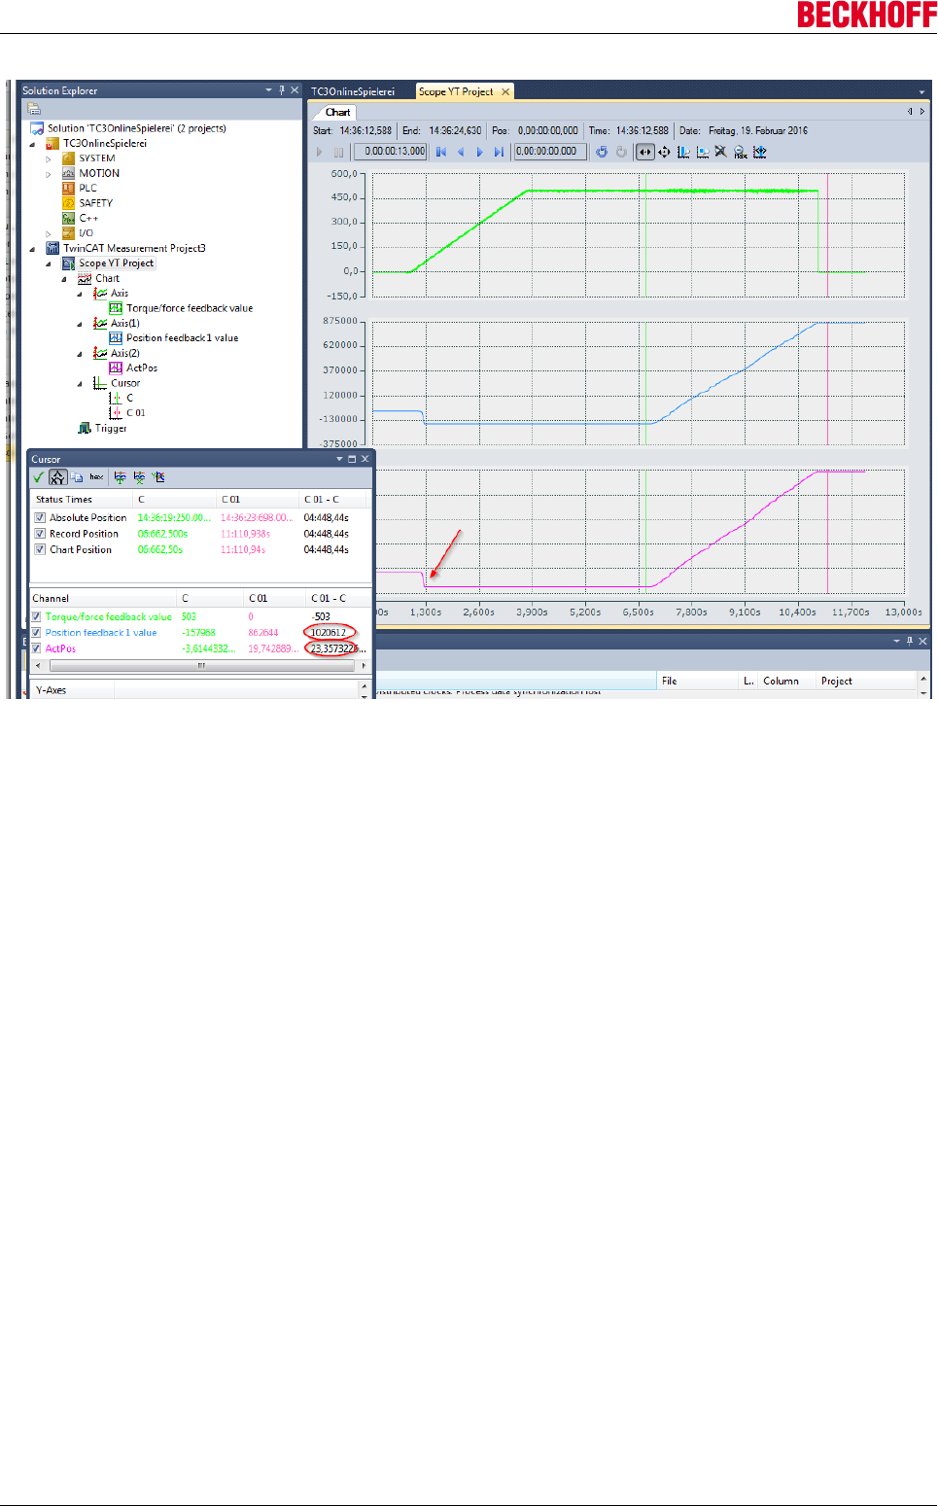Step forward in the scope recording
Viewport: 938px width, 1506px height.
tap(479, 152)
